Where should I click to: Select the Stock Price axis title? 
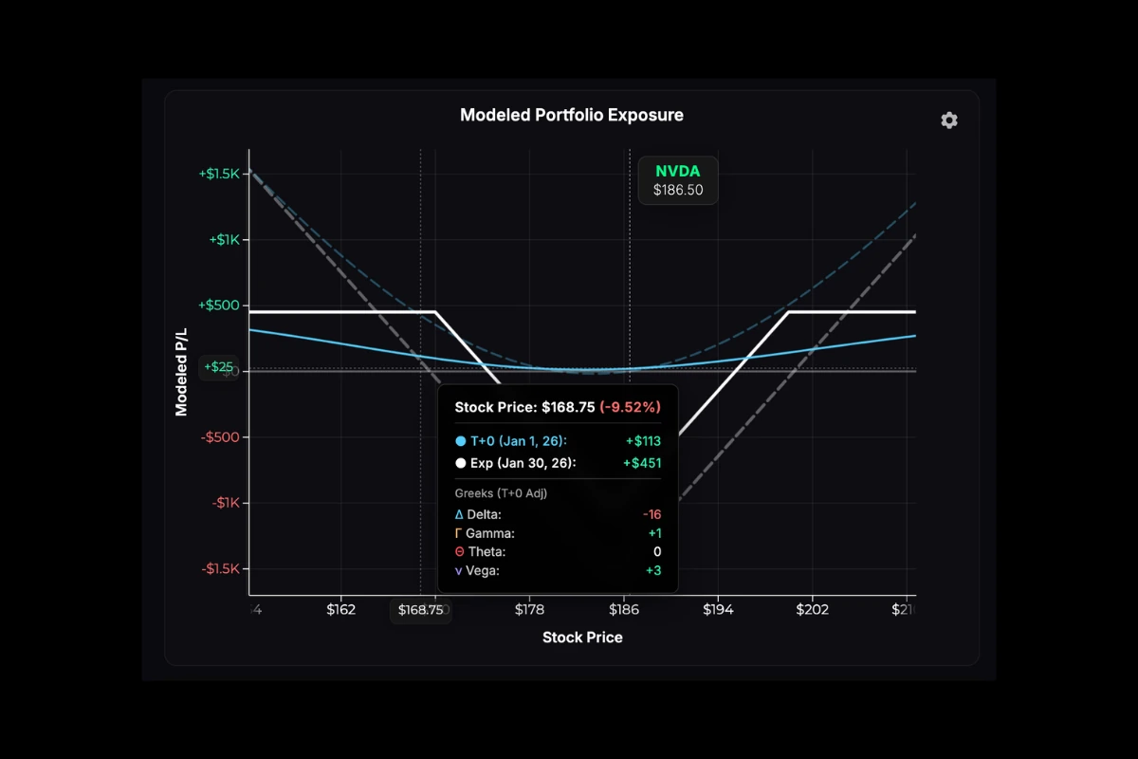pos(582,637)
